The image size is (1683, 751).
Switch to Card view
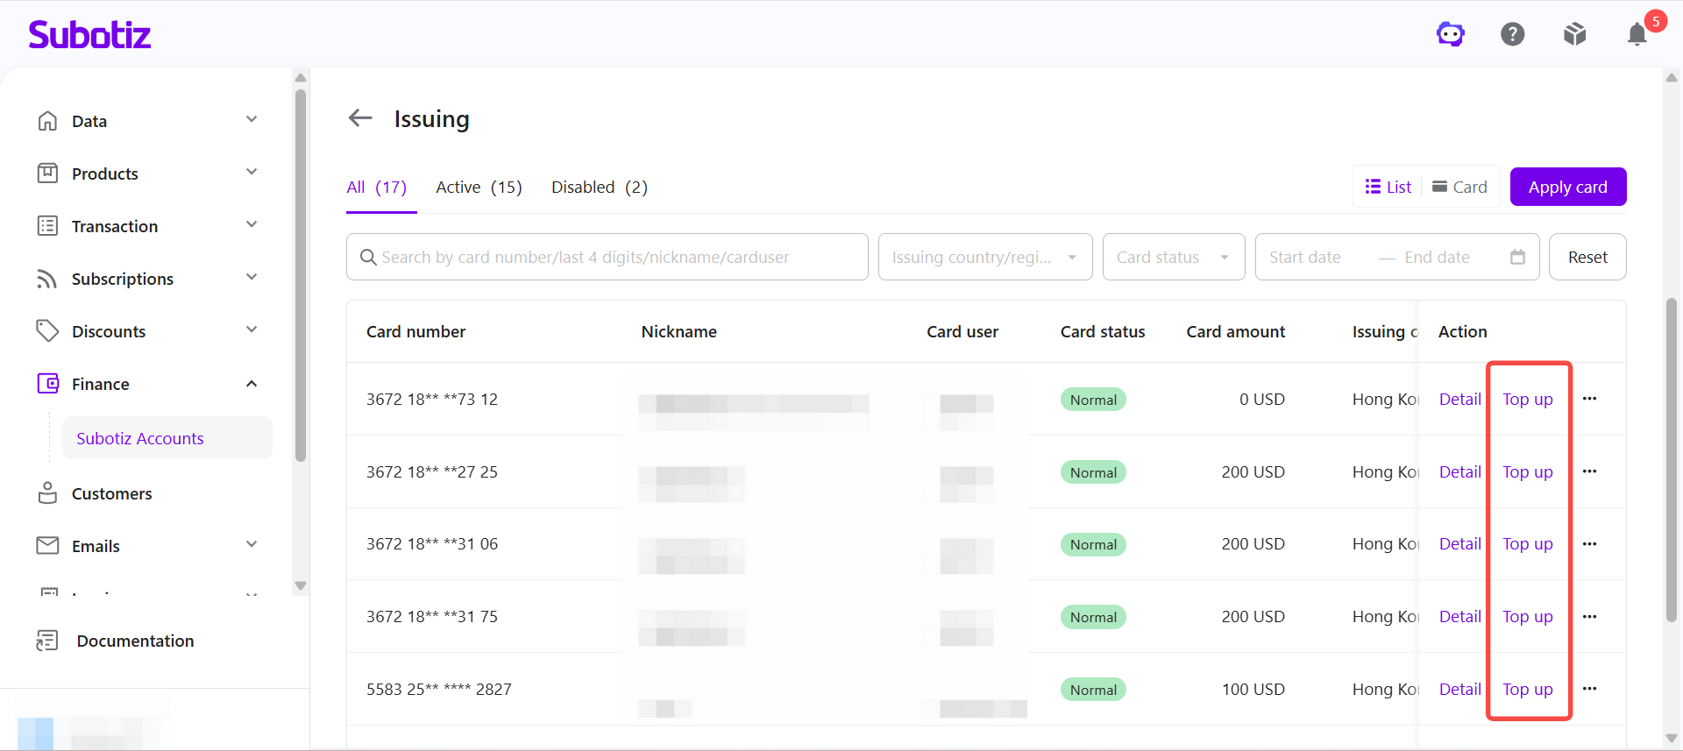pyautogui.click(x=1459, y=187)
